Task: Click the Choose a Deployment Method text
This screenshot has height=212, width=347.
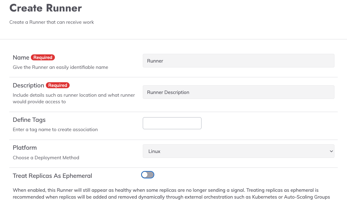Action: [x=46, y=158]
